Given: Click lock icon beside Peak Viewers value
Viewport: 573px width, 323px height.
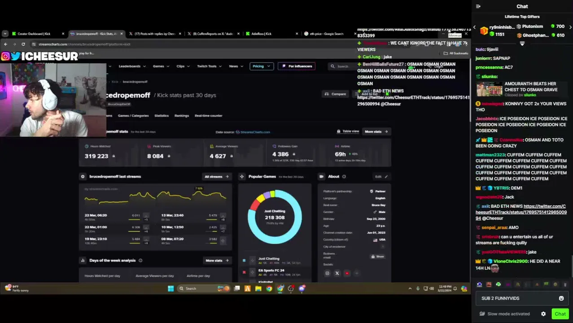Looking at the screenshot, I should (169, 156).
